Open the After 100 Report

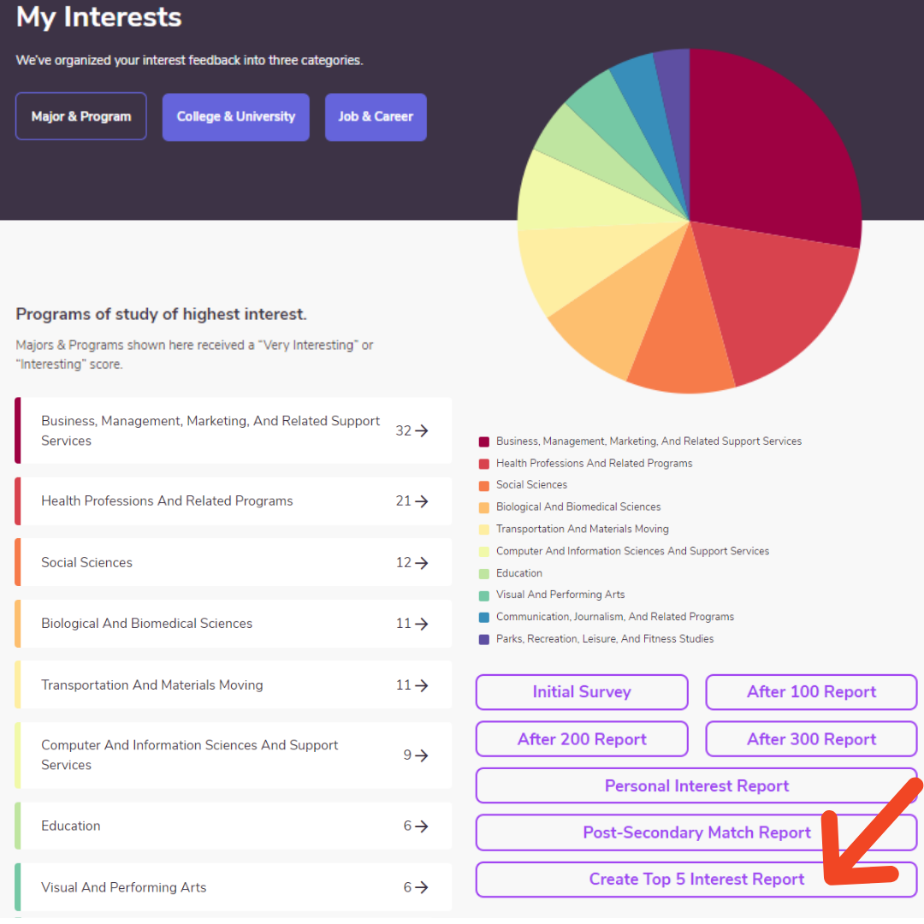tap(811, 692)
